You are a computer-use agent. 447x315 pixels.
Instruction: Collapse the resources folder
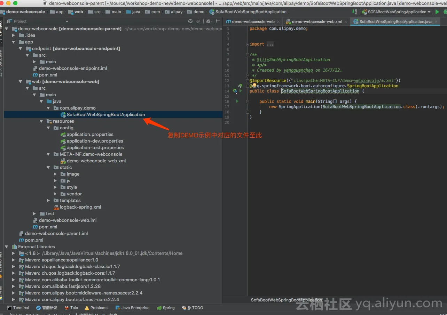41,121
